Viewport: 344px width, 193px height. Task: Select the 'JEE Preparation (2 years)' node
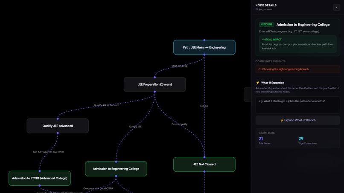pos(155,84)
